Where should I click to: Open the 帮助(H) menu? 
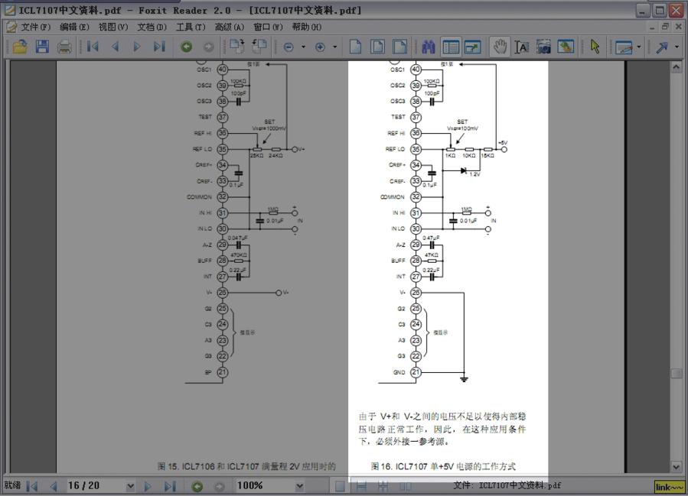point(307,28)
